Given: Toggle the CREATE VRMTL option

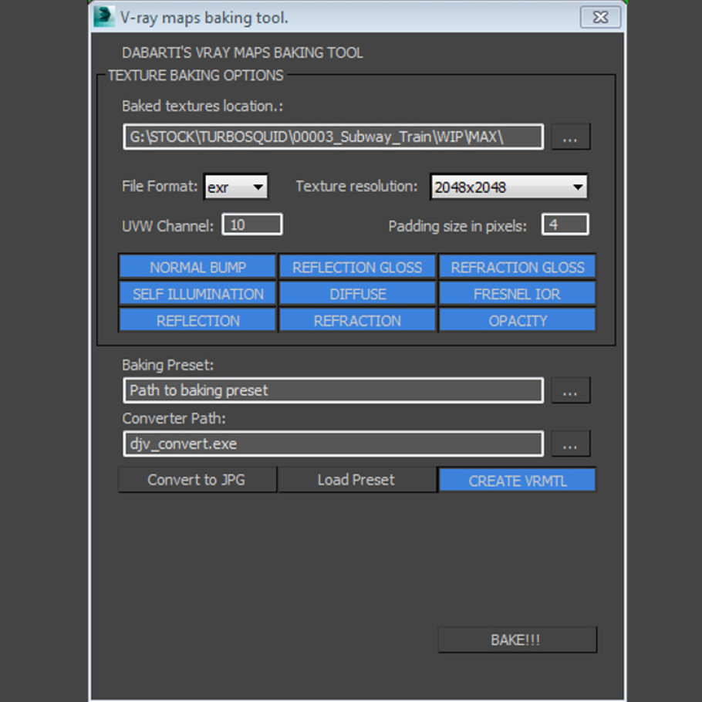Looking at the screenshot, I should 517,481.
